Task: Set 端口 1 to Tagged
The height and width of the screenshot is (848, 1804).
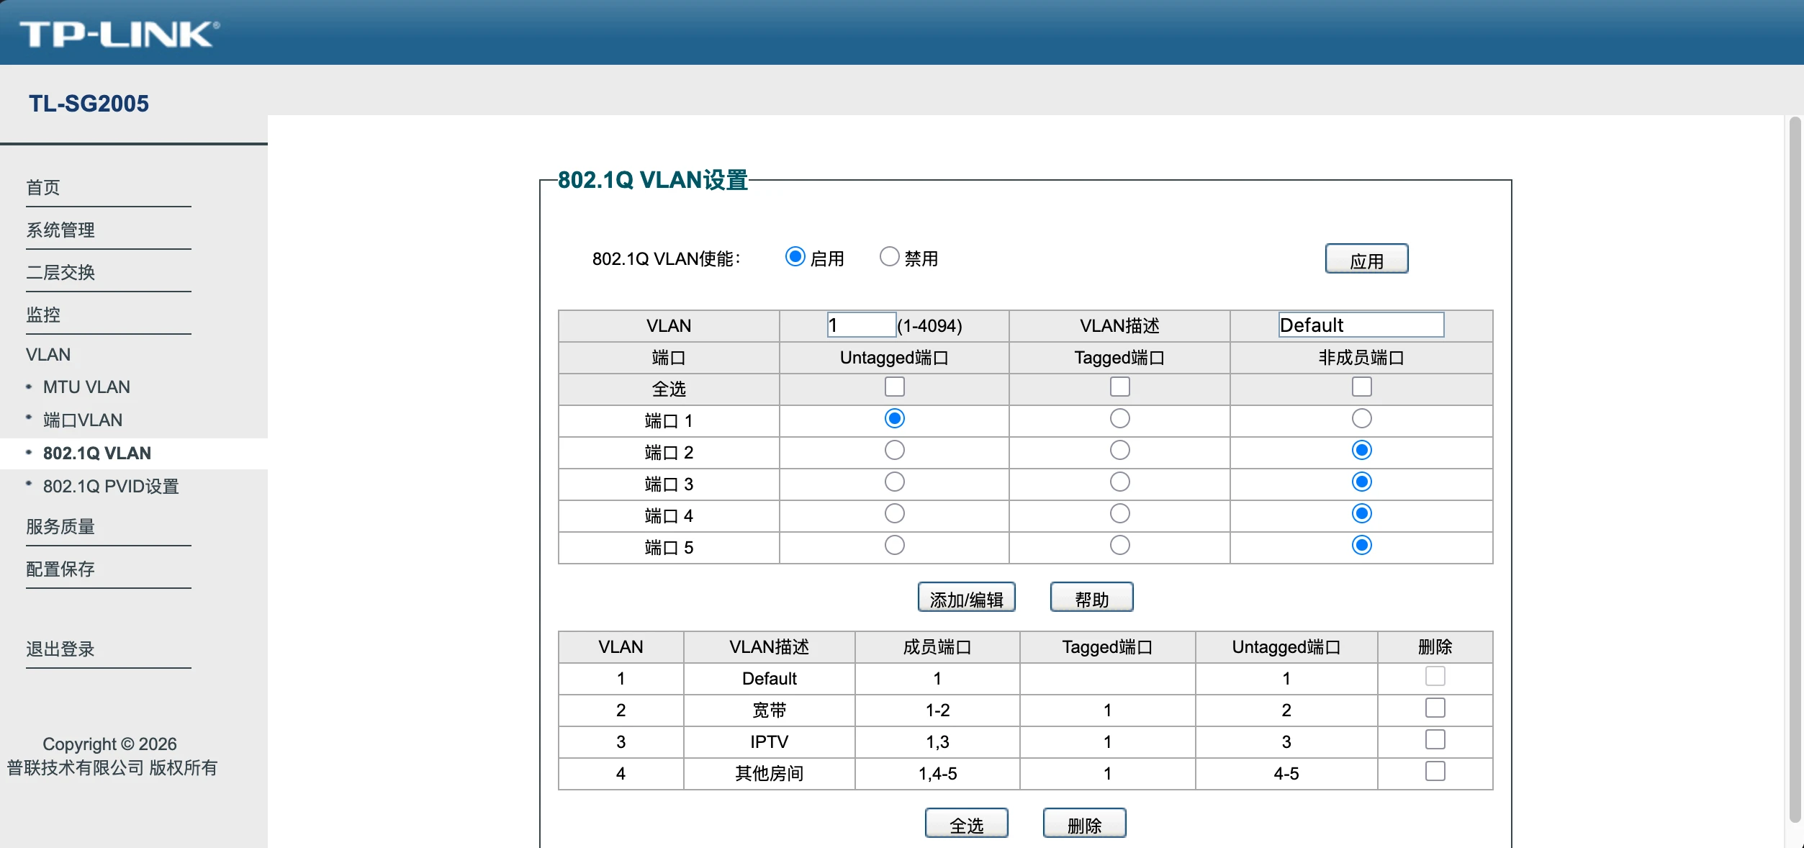Action: [x=1119, y=419]
